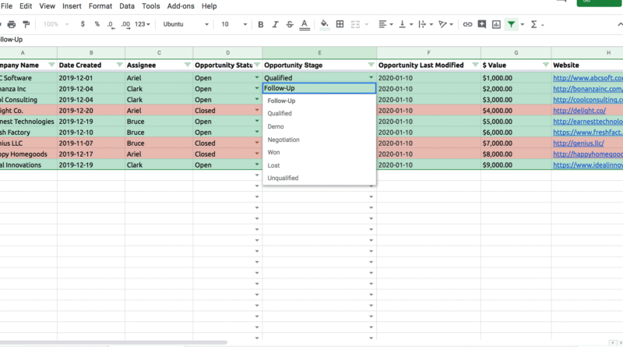Screen dimensions: 623x347
Task: Open the Data menu
Action: pos(126,5)
